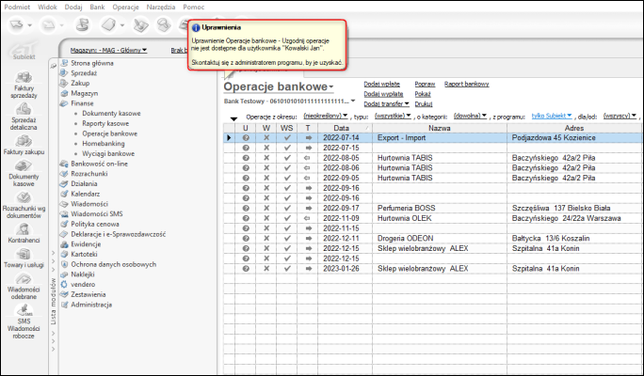Screen dimensions: 644x376
Task: Open Faktury zakupu sidebar shortcut
Action: [24, 145]
